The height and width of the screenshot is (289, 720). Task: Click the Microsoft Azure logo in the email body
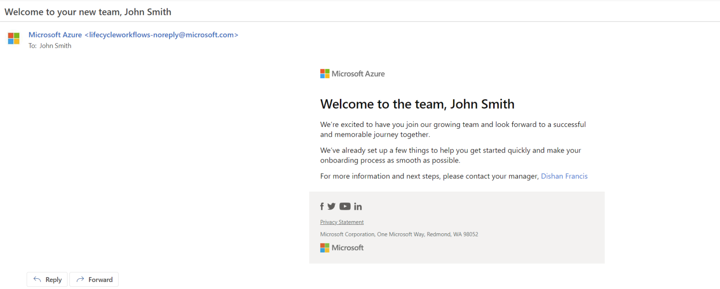[x=352, y=74]
